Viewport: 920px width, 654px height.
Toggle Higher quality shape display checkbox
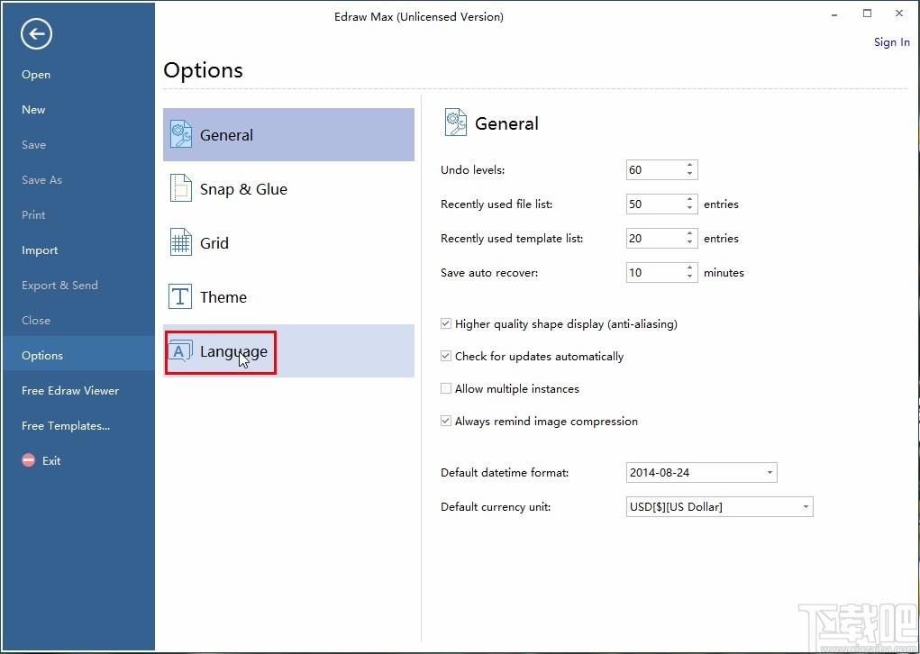click(x=446, y=323)
